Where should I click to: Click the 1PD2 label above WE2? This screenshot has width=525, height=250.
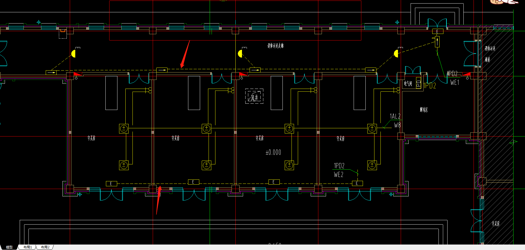tap(339, 166)
